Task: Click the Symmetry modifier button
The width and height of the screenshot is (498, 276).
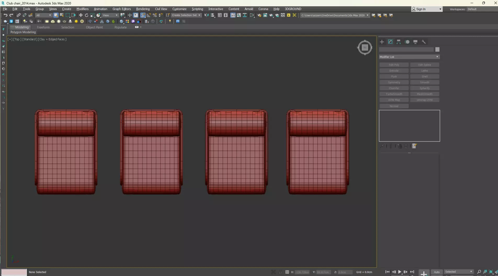Action: coord(394,82)
